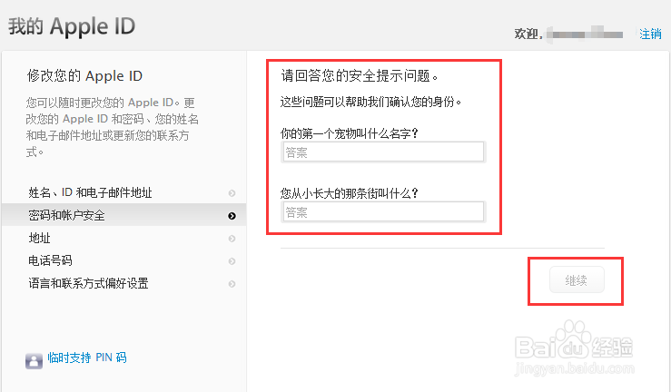Focus answer field for first pet question
Screen dimensions: 671x392
point(383,152)
